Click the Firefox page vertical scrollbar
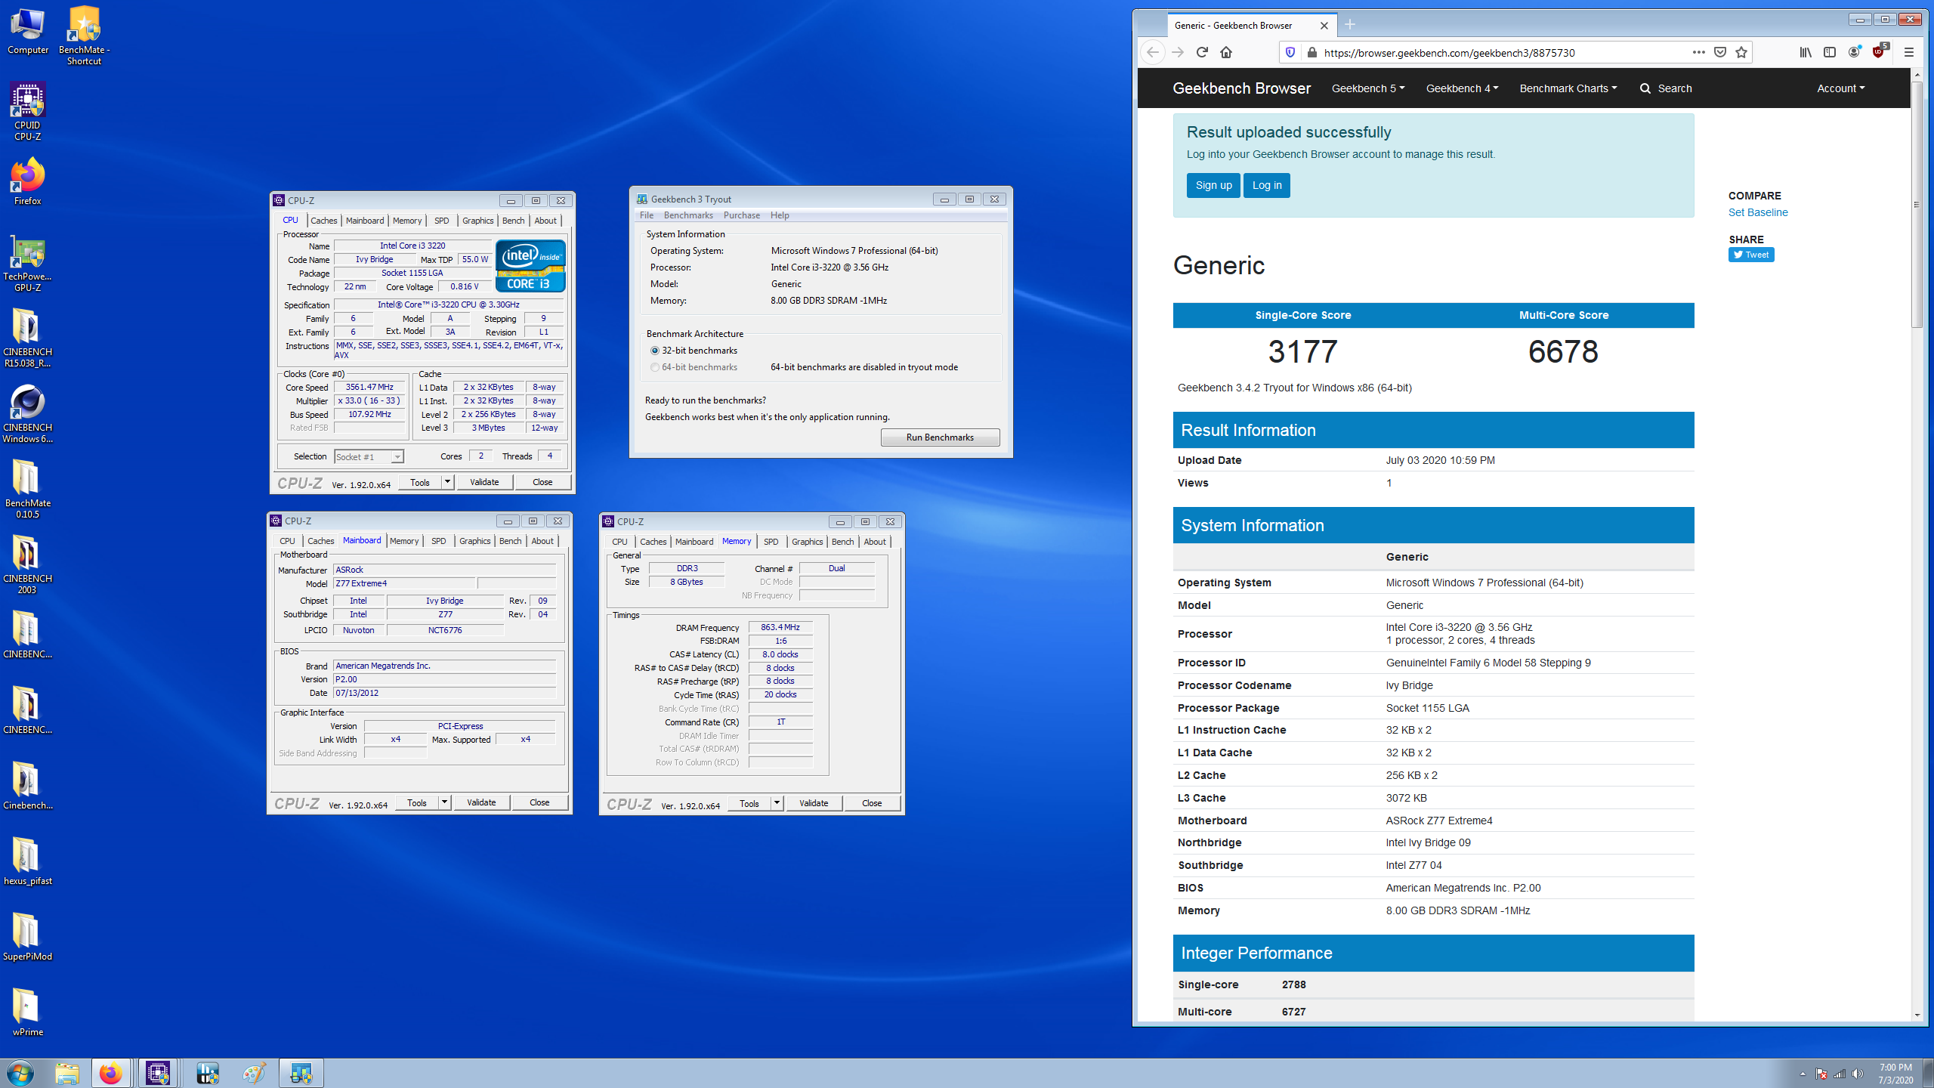 (1917, 204)
